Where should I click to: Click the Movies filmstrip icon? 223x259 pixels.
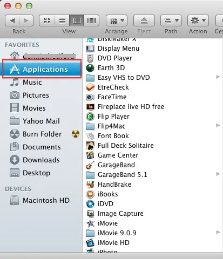15,108
